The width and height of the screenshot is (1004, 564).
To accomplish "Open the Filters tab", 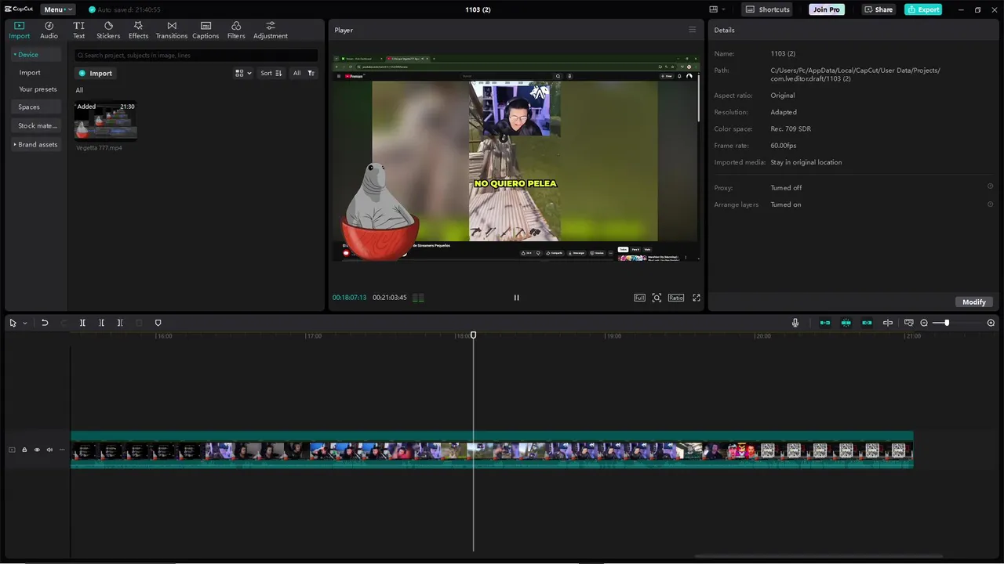I will coord(236,30).
